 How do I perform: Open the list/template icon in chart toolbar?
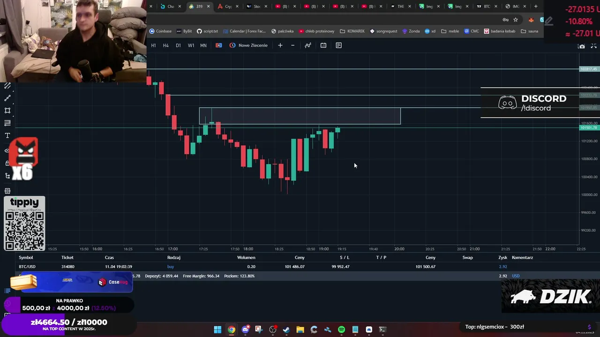pyautogui.click(x=338, y=45)
